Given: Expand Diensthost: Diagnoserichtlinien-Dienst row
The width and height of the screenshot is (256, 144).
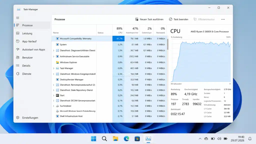Looking at the screenshot, I should point(53,50).
